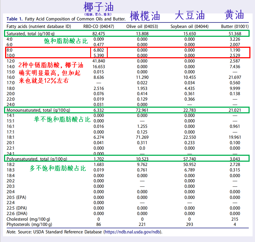Select the olive oil phytosterols value 221
Screen dimensions: 255x242
(x=142, y=225)
